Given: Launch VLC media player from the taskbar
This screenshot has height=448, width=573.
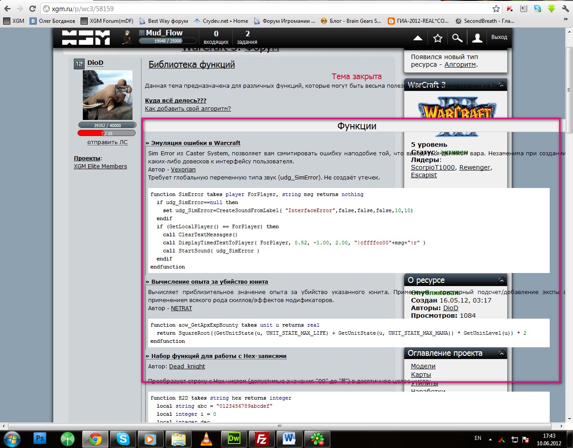Looking at the screenshot, I should click(206, 439).
